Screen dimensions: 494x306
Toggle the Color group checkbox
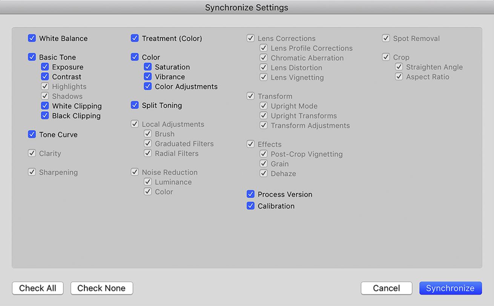(135, 57)
